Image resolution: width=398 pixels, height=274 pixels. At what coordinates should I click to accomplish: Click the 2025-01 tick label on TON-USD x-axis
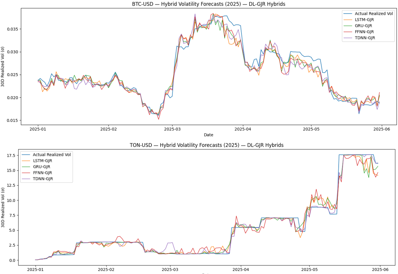pyautogui.click(x=36, y=270)
